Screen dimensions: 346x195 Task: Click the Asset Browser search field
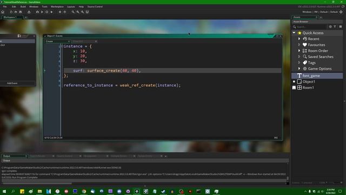tap(310, 27)
